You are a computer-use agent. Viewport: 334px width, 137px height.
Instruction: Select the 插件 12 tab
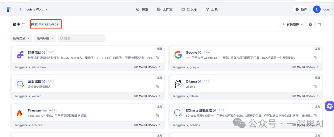[x=19, y=24]
